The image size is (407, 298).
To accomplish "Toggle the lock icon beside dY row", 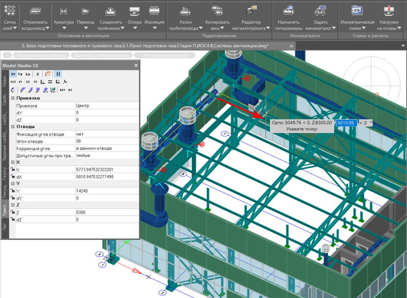I will click(x=12, y=198).
